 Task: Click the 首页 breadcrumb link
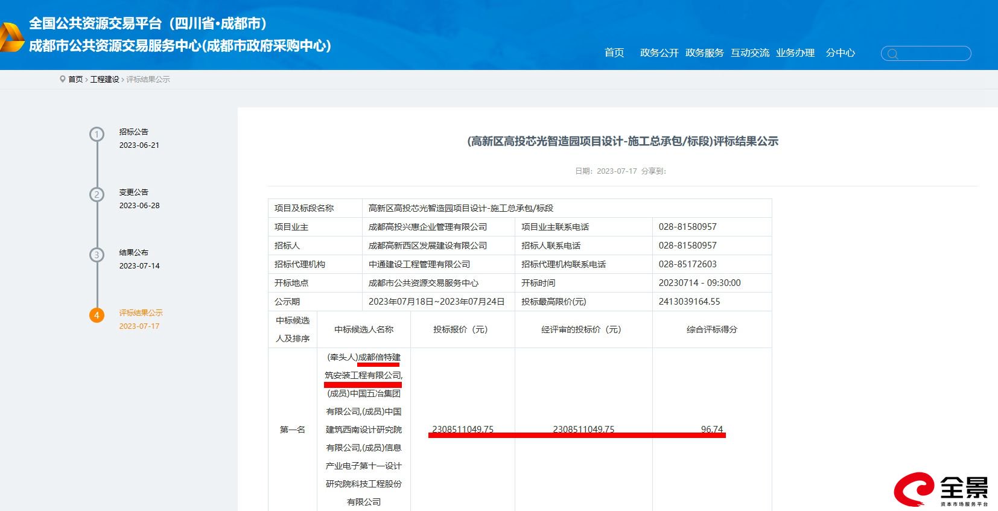pos(75,80)
